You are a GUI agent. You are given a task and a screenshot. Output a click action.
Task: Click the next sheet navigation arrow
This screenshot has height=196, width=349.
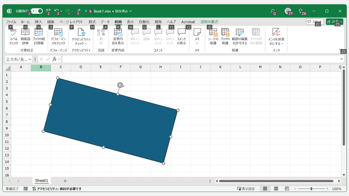point(18,181)
